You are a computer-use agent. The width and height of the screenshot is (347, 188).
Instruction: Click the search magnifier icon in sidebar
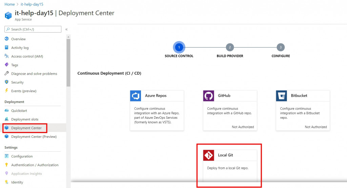click(8, 29)
